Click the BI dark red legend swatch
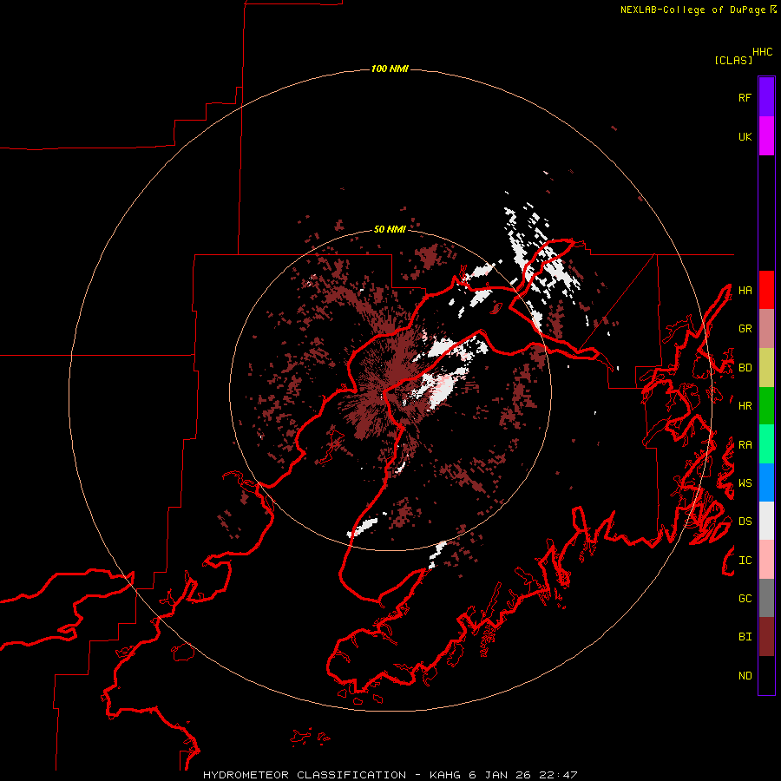 (x=766, y=637)
